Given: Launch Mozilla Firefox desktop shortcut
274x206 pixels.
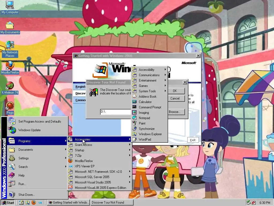Looking at the screenshot, I should pyautogui.click(x=10, y=67).
